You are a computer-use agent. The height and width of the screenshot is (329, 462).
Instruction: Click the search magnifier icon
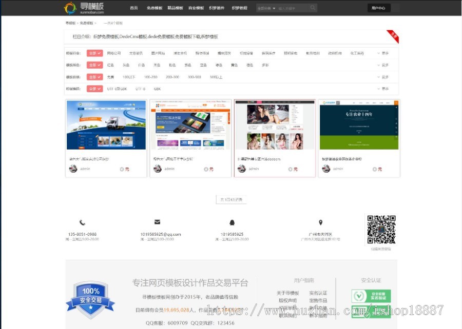click(312, 8)
